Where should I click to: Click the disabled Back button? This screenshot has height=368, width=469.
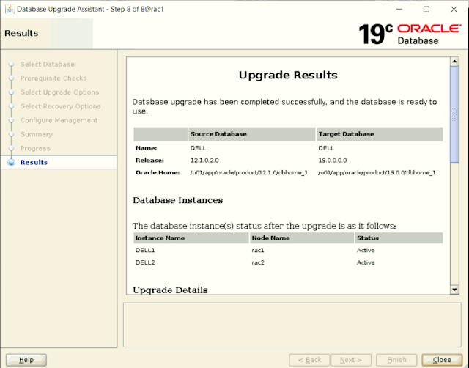point(309,360)
